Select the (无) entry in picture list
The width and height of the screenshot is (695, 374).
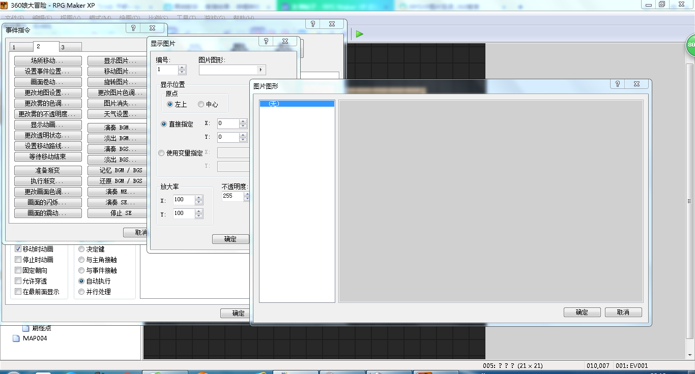point(297,104)
